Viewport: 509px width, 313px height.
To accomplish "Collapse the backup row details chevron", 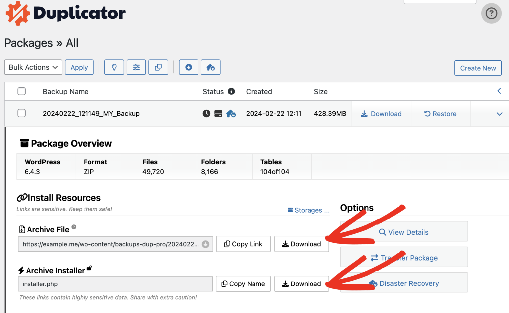I will (x=500, y=114).
